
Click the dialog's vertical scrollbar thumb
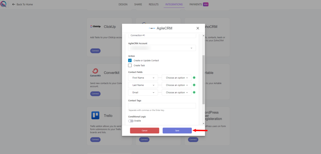coord(203,80)
